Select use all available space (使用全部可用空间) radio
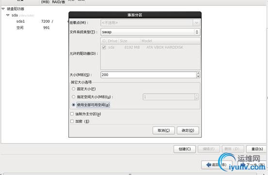The height and width of the screenshot is (175, 268). coord(74,105)
